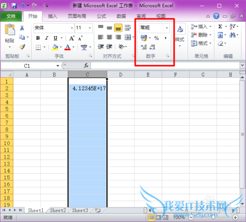Apply the red font color A
The image size is (246, 222).
tap(67, 47)
